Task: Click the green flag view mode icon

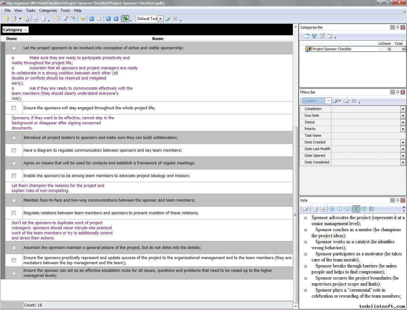Action: (125, 19)
